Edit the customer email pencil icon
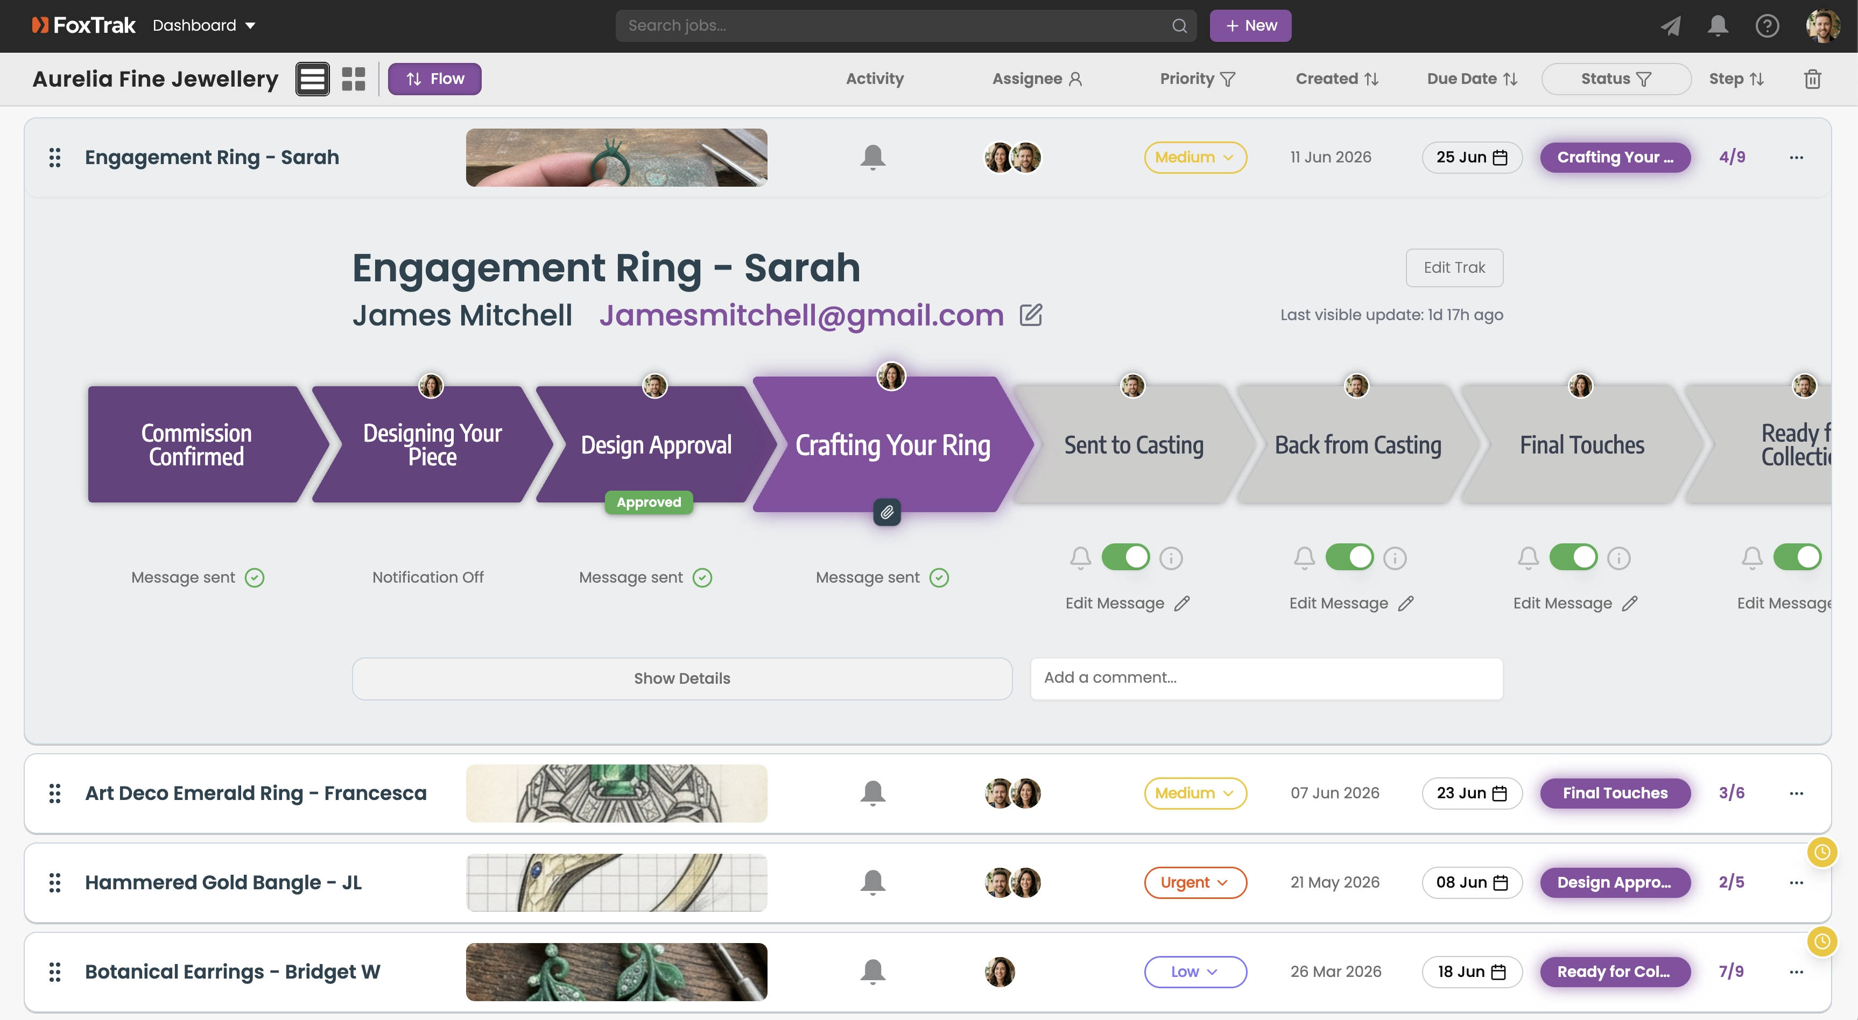Image resolution: width=1858 pixels, height=1020 pixels. (1031, 314)
